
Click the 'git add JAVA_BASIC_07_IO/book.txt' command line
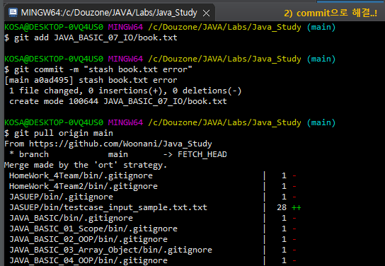point(91,37)
